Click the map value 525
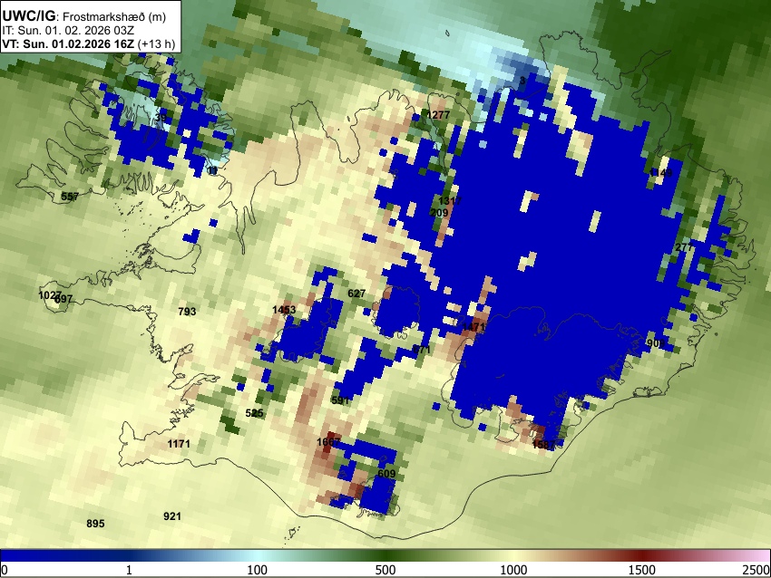771x578 pixels. coord(254,413)
